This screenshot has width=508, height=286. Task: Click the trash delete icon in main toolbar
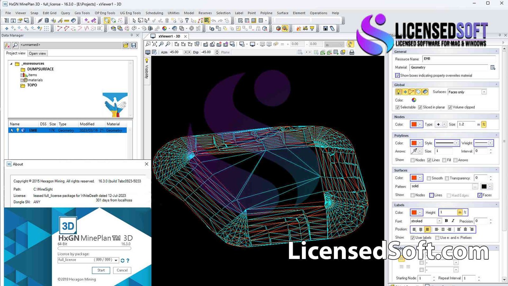point(167,21)
